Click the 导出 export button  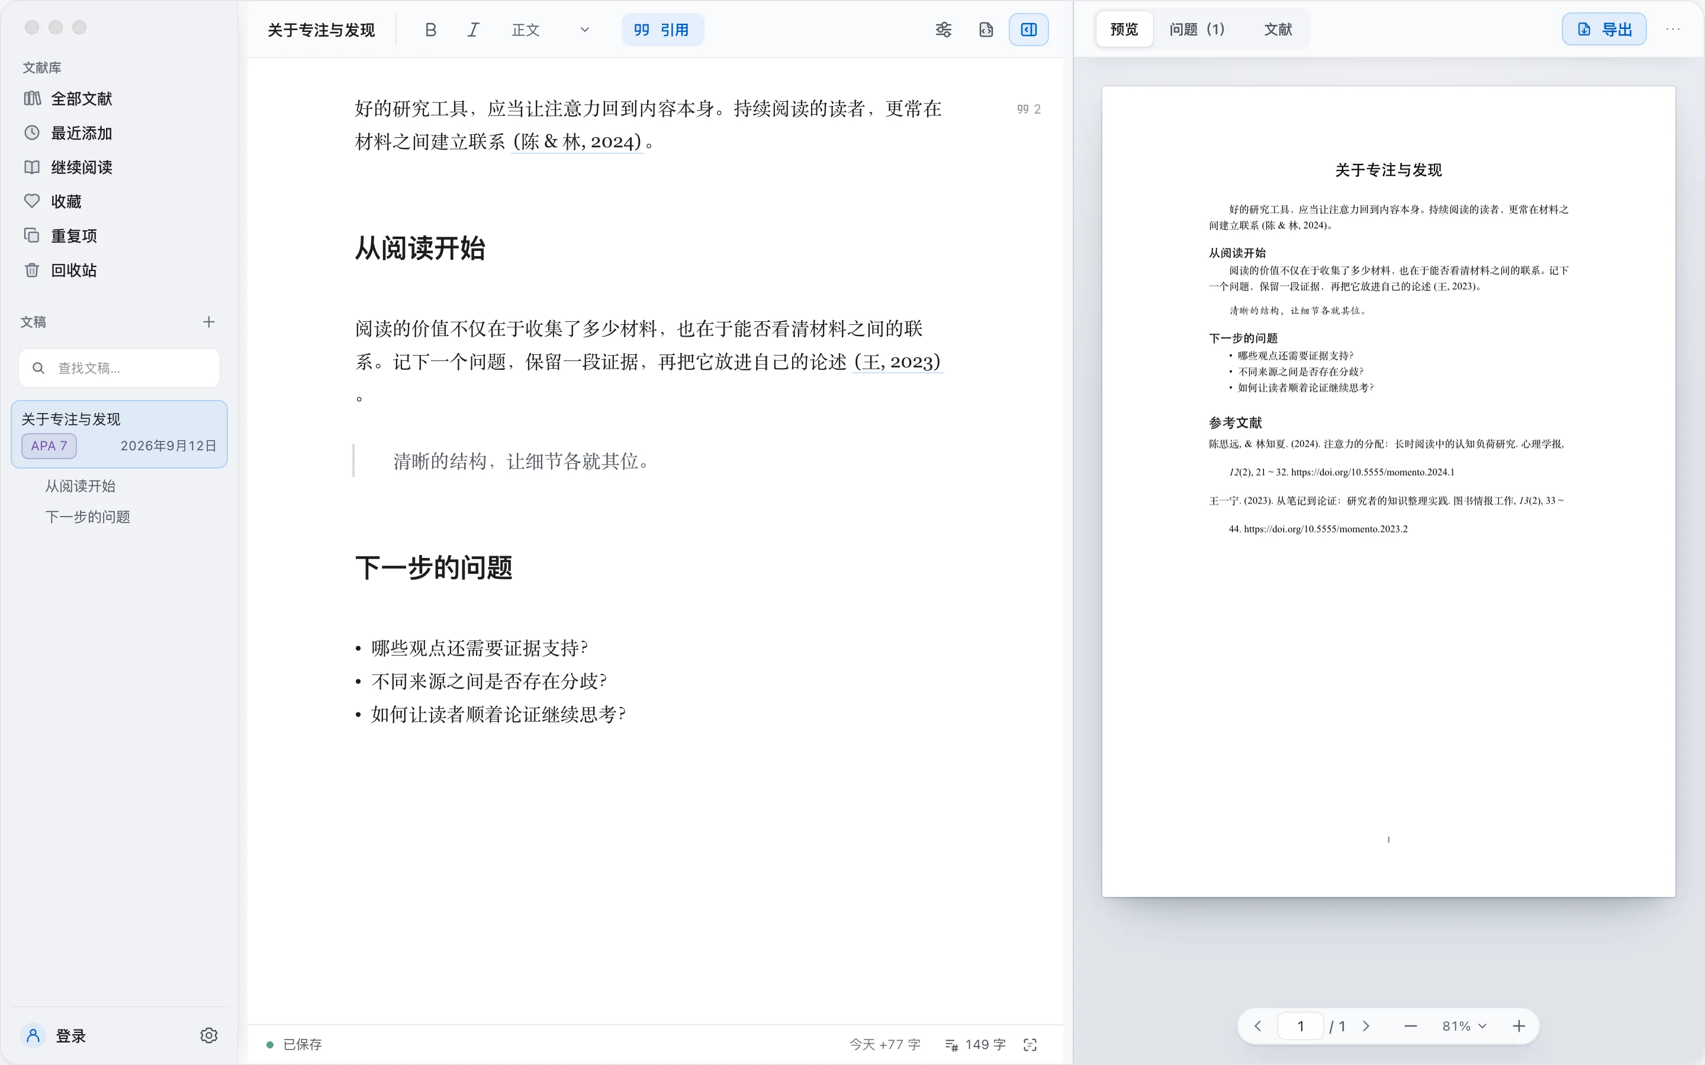[1604, 30]
